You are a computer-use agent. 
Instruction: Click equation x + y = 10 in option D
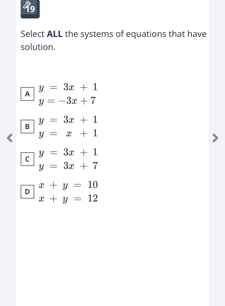pos(68,185)
